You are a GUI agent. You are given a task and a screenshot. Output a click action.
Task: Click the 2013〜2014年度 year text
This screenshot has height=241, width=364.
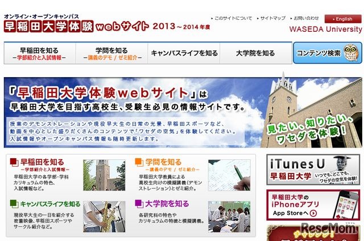(x=181, y=27)
